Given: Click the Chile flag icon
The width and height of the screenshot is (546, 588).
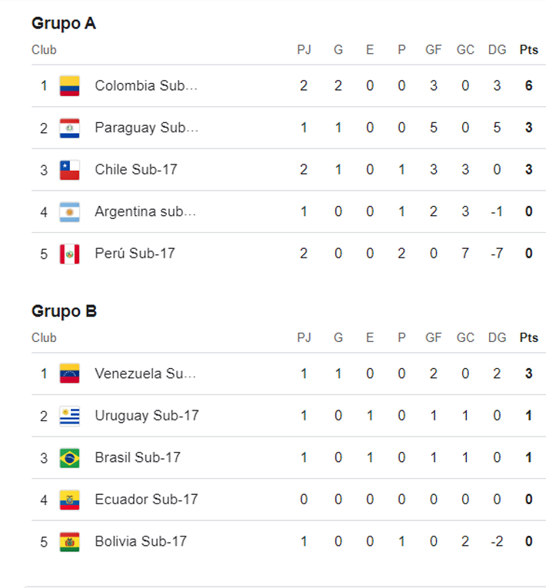Looking at the screenshot, I should point(70,169).
